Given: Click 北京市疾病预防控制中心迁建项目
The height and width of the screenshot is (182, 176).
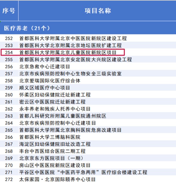Looking at the screenshot, I should (x=58, y=123).
